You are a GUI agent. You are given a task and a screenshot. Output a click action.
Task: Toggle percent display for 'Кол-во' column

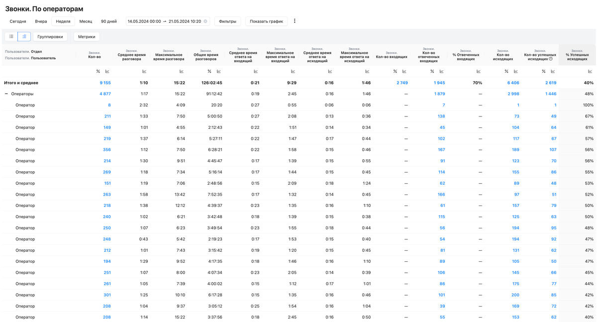pos(98,71)
